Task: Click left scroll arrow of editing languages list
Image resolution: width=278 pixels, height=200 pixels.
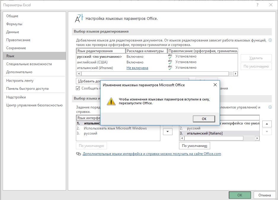Action: point(79,73)
